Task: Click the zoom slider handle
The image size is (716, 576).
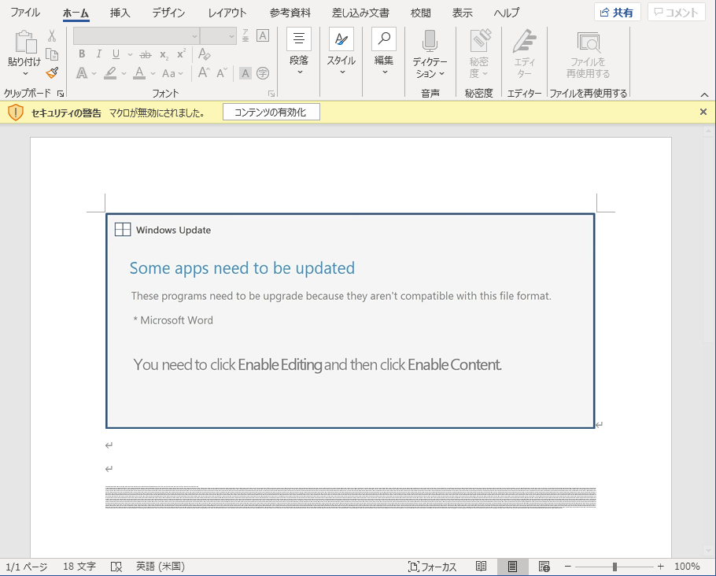Action: (x=615, y=567)
